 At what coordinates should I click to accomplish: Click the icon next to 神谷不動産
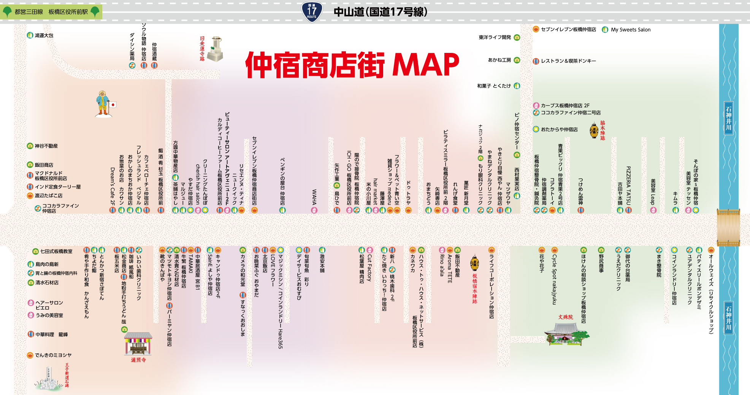click(x=30, y=146)
